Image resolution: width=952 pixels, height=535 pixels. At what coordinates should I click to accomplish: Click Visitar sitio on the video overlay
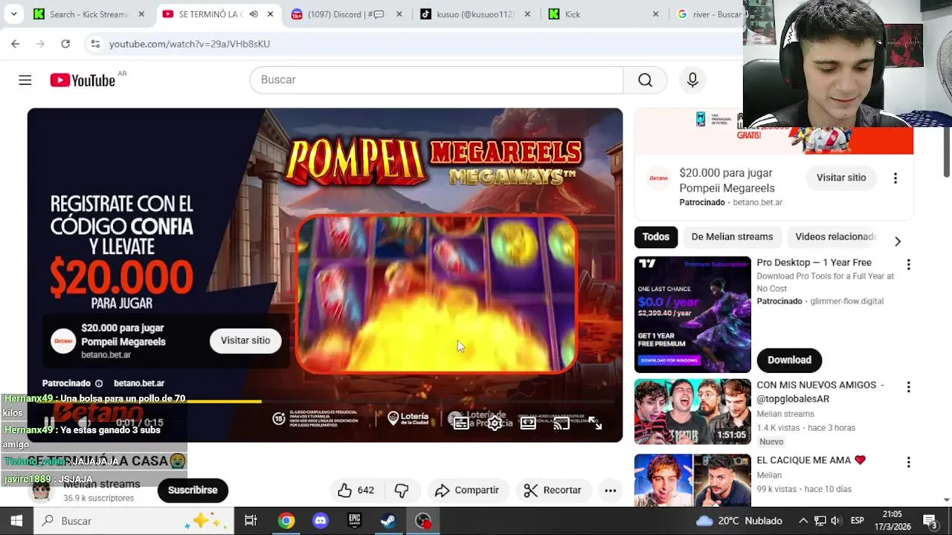245,340
